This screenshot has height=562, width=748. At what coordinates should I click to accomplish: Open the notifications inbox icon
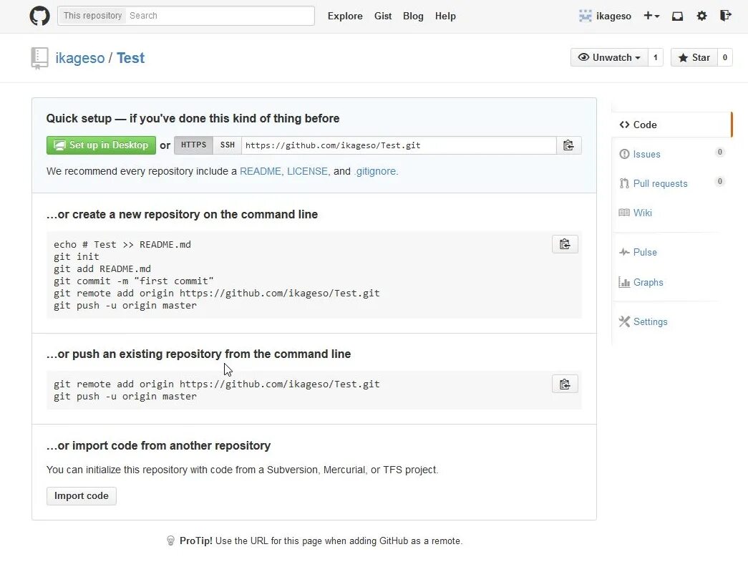coord(677,16)
